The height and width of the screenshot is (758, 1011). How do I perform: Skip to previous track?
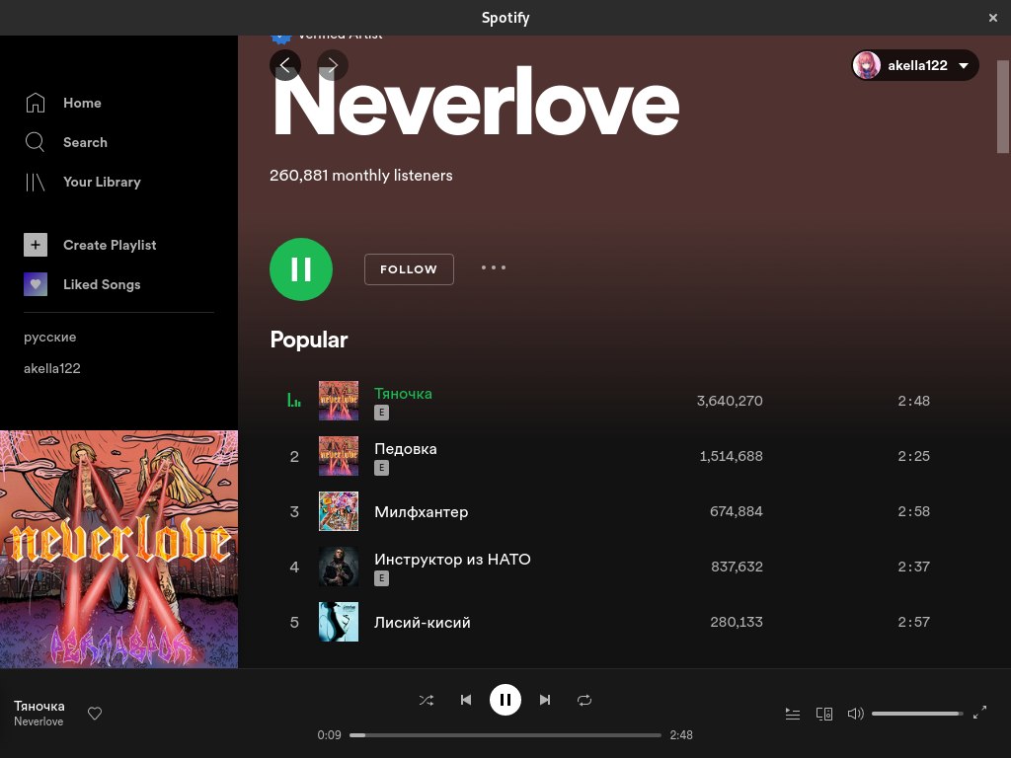click(466, 700)
